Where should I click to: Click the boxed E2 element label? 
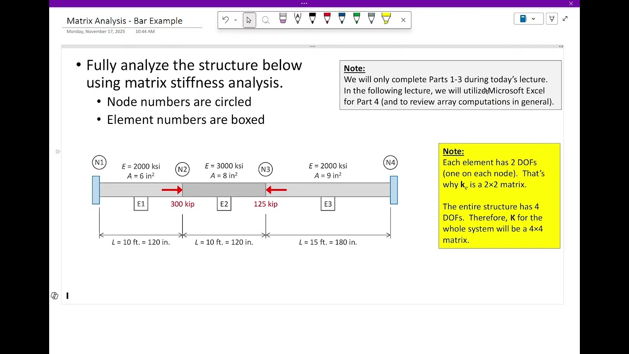[x=224, y=204]
